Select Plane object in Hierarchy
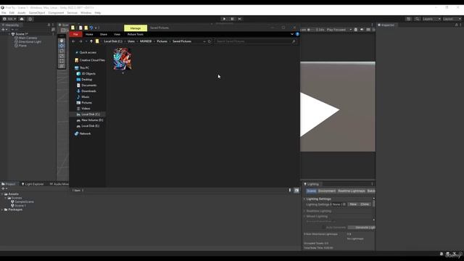The image size is (464, 261). click(x=21, y=46)
